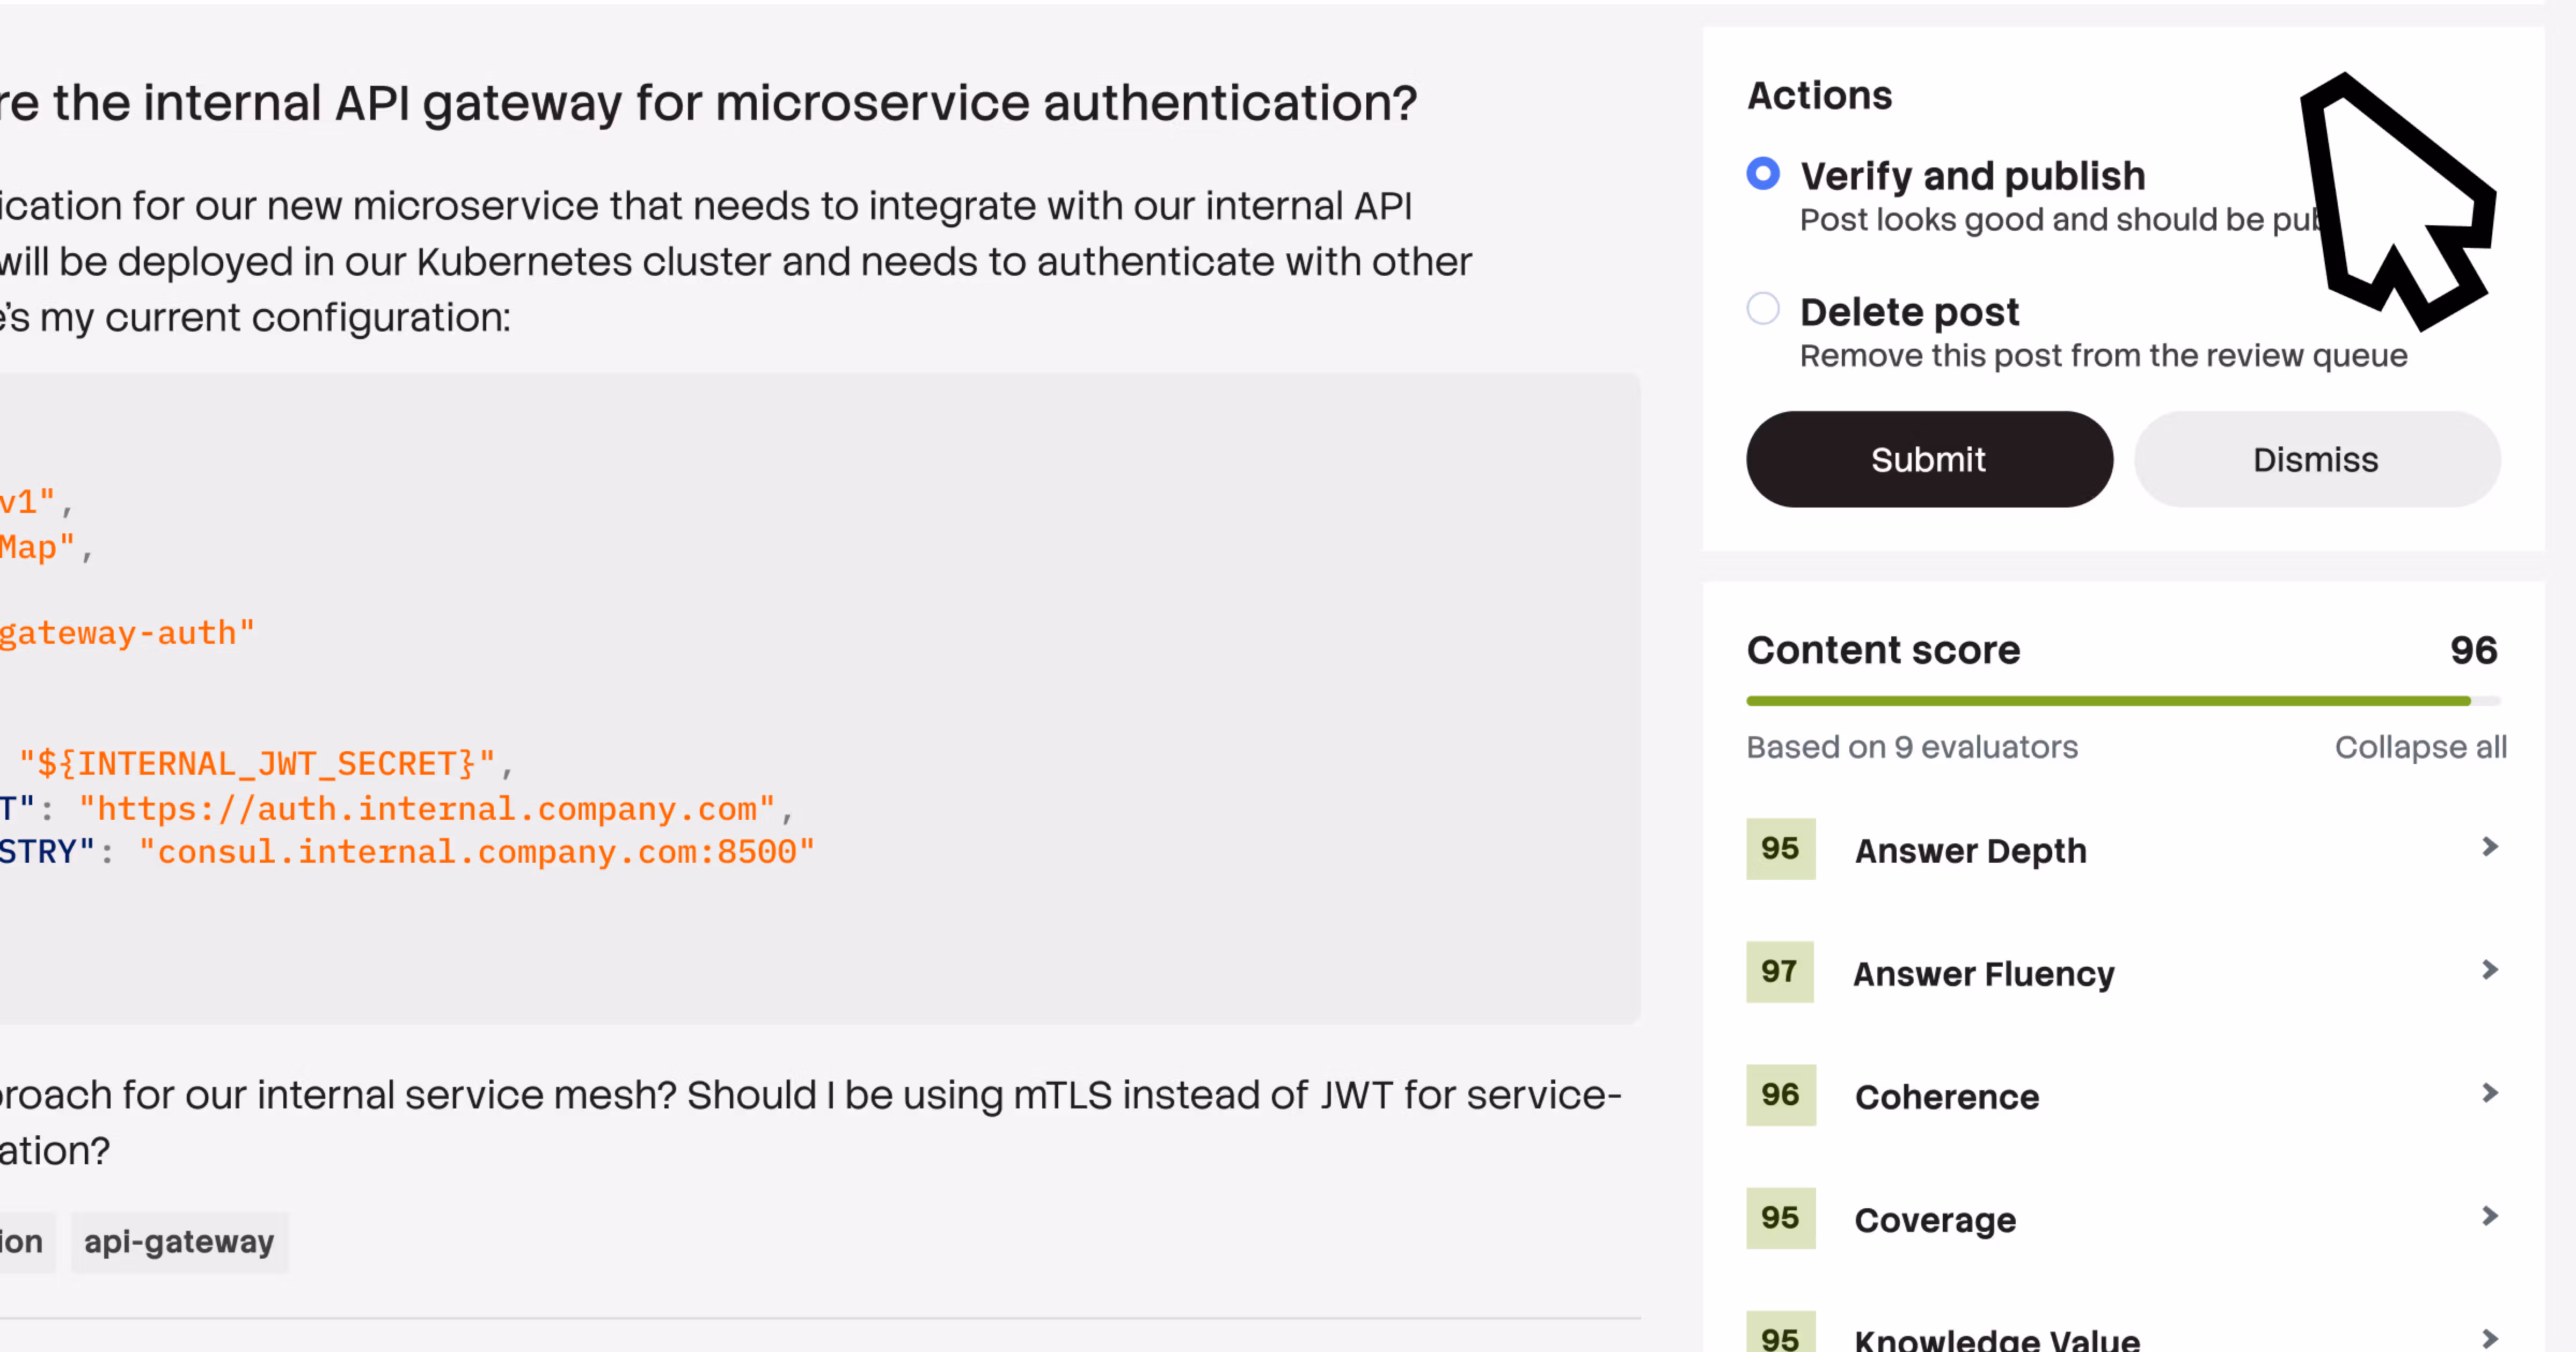Click the Answer Fluency 97 score badge
The height and width of the screenshot is (1352, 2576).
coord(1780,971)
